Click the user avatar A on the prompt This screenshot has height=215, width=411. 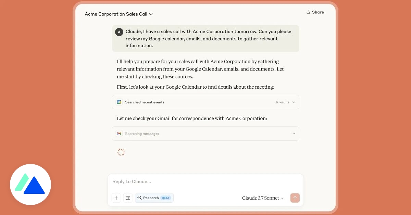(x=119, y=31)
